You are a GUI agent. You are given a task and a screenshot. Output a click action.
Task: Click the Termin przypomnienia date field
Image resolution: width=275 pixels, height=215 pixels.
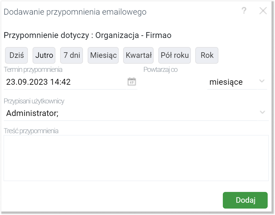click(x=64, y=82)
